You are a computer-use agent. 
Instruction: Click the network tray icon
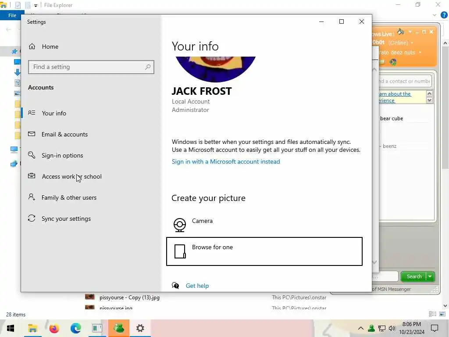[382, 328]
